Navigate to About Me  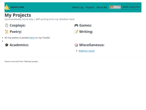(102, 7)
